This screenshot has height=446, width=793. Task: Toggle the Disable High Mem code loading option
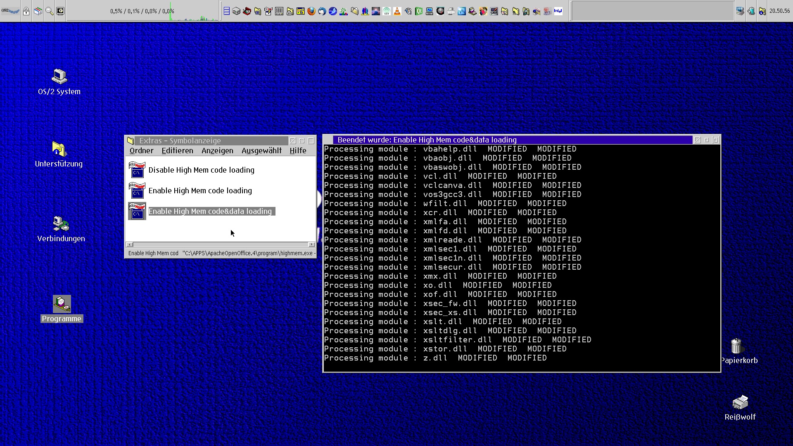(x=201, y=169)
